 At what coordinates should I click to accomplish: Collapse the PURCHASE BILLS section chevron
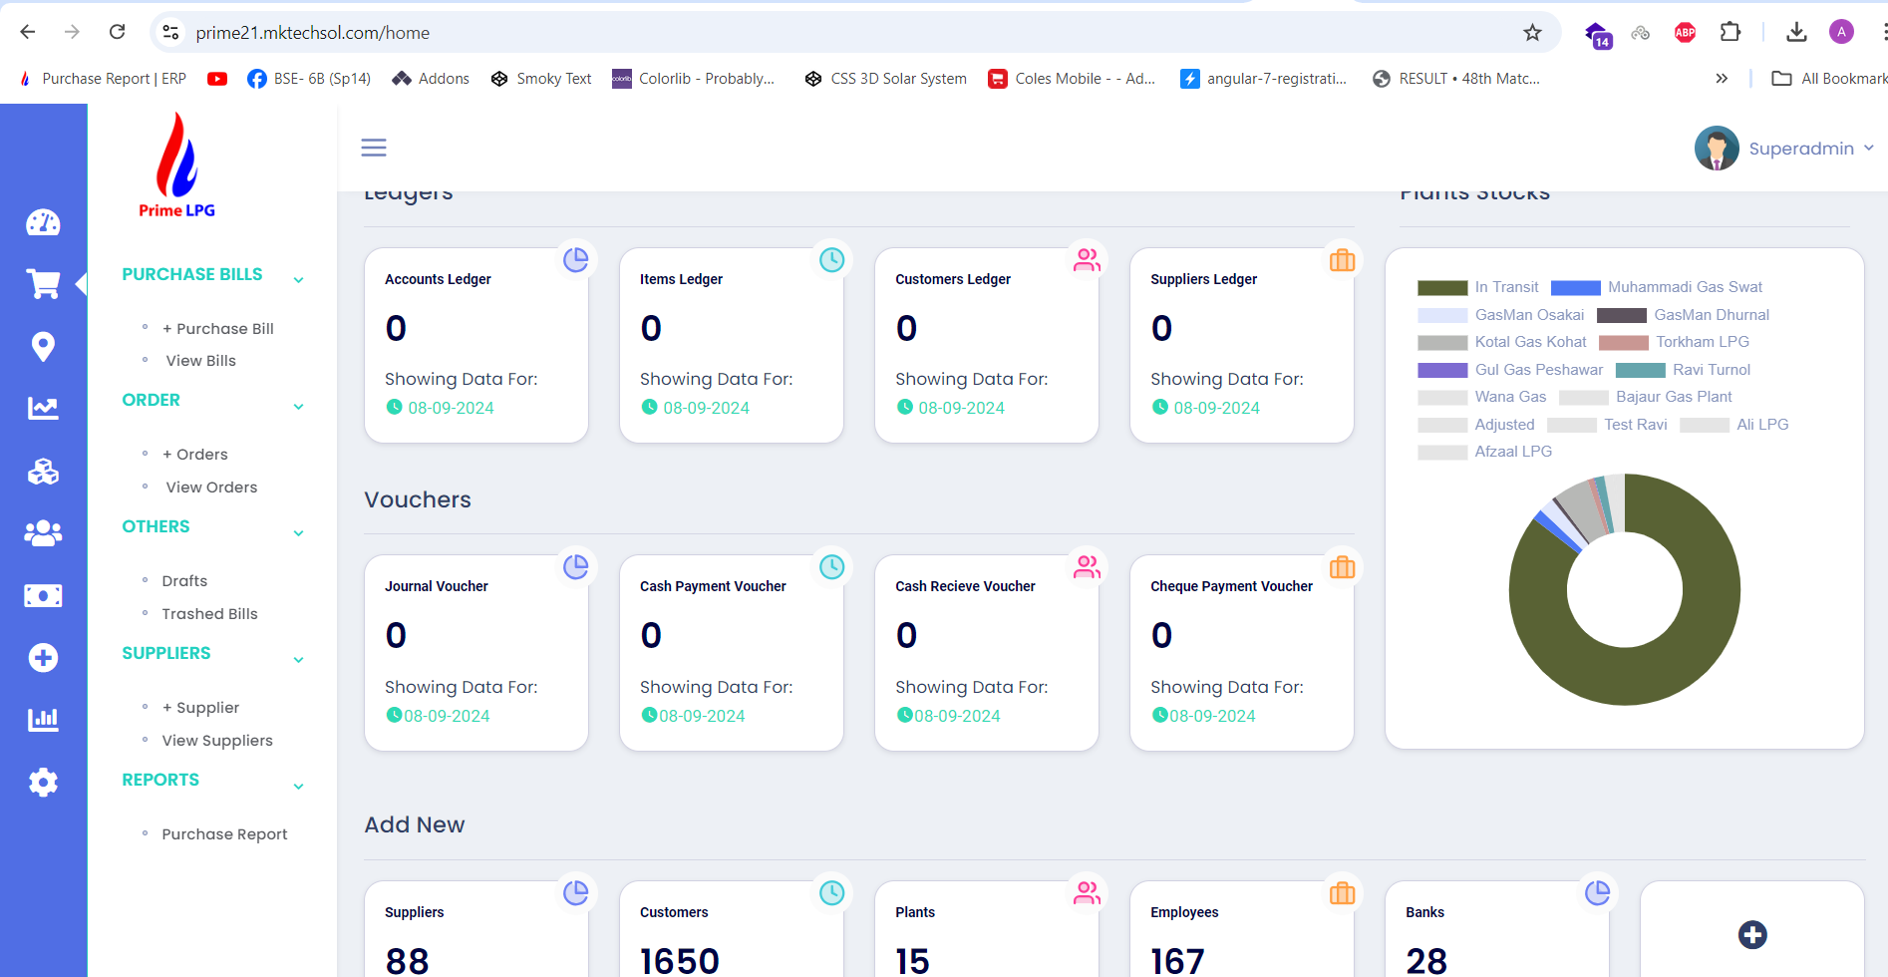click(x=298, y=280)
